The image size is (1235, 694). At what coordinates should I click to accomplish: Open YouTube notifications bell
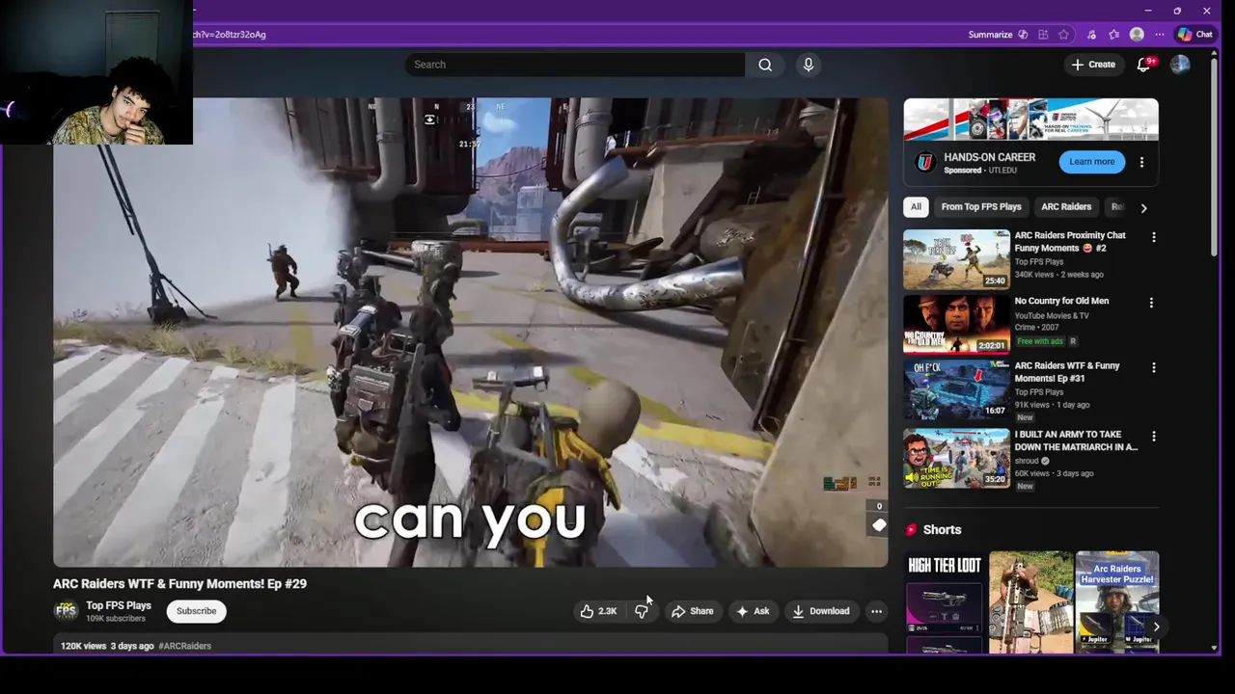pyautogui.click(x=1143, y=65)
